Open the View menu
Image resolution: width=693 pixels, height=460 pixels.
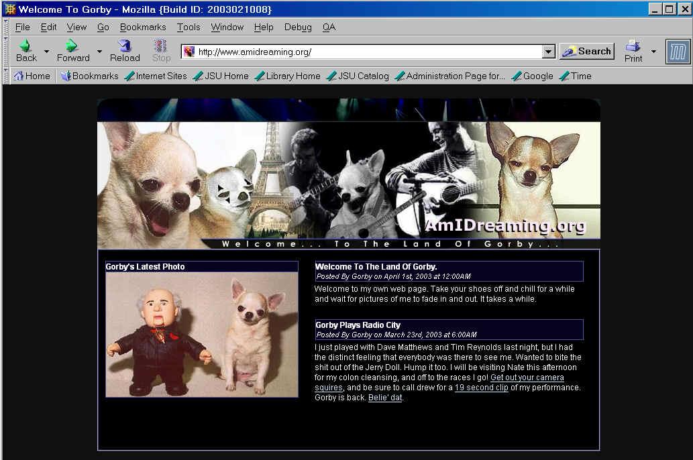coord(76,27)
